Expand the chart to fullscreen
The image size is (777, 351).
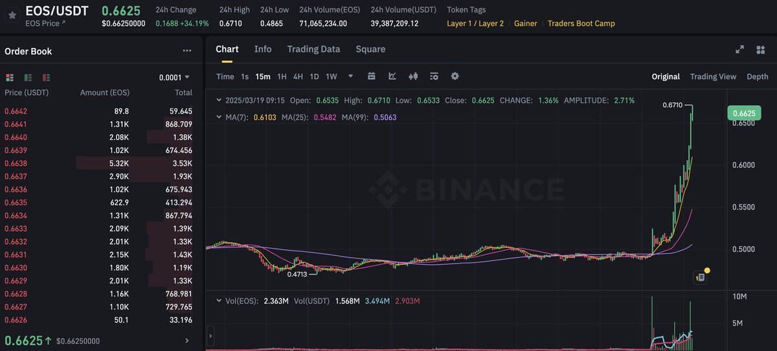tap(740, 49)
